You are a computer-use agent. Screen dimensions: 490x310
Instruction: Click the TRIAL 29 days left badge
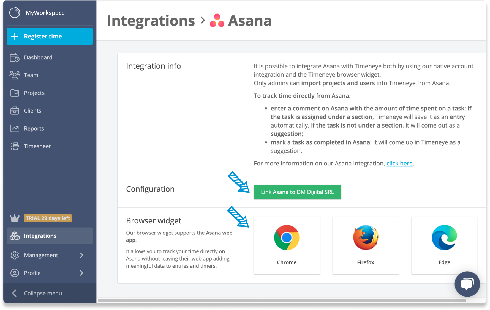pyautogui.click(x=48, y=218)
